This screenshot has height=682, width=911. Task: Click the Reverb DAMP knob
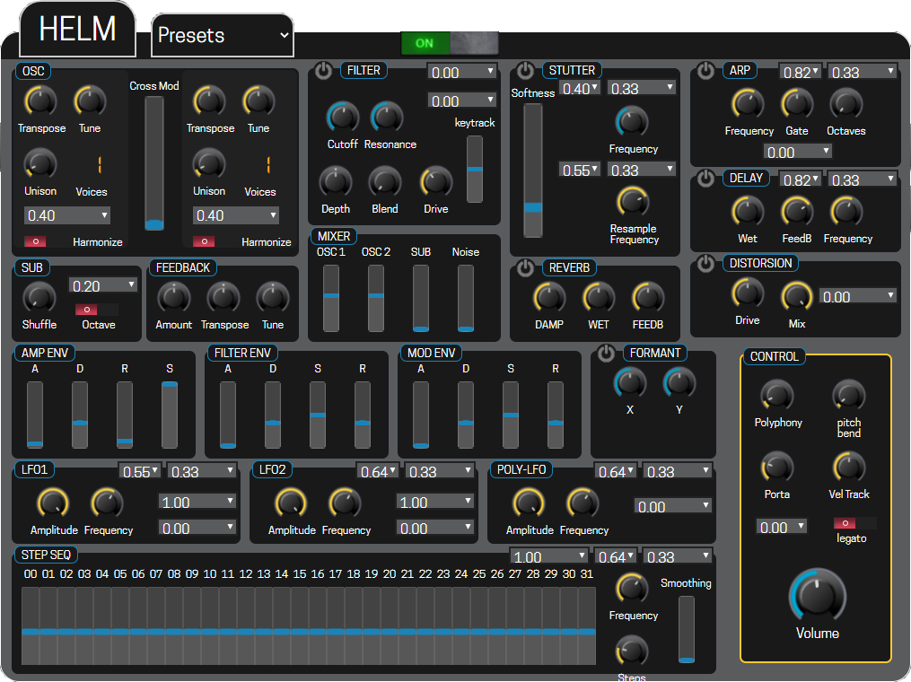pyautogui.click(x=549, y=297)
